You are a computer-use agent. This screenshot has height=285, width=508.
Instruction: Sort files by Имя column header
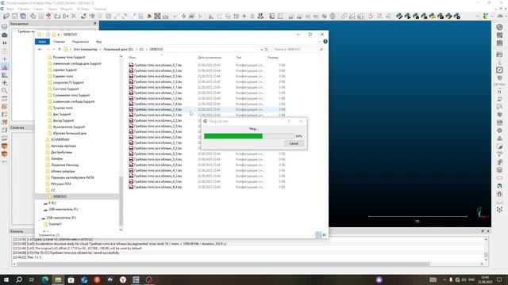point(132,58)
